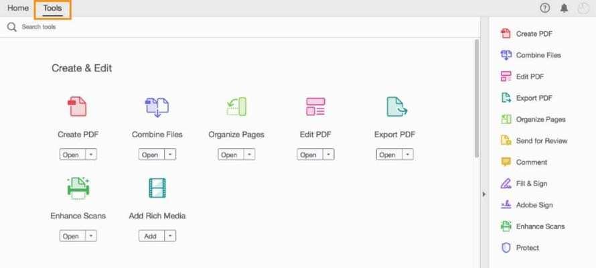This screenshot has height=268, width=596.
Task: Click the Enhance Scans scanner icon
Action: click(78, 188)
